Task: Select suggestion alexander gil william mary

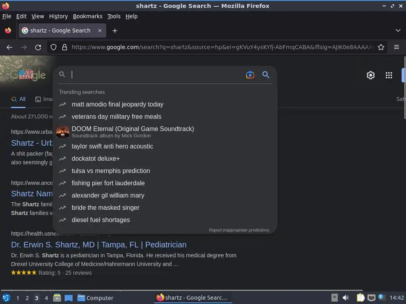Action: [165, 196]
